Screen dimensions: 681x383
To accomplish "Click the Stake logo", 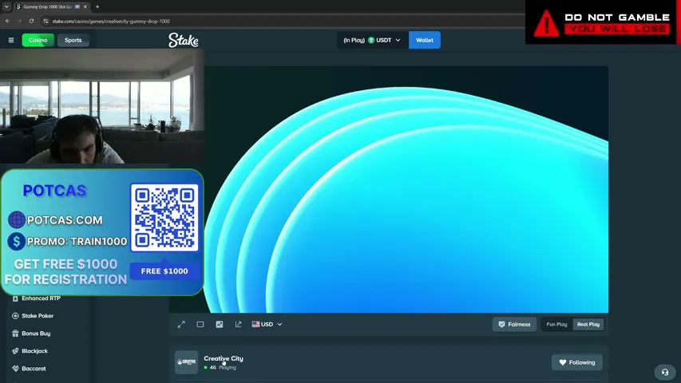I will coord(184,40).
